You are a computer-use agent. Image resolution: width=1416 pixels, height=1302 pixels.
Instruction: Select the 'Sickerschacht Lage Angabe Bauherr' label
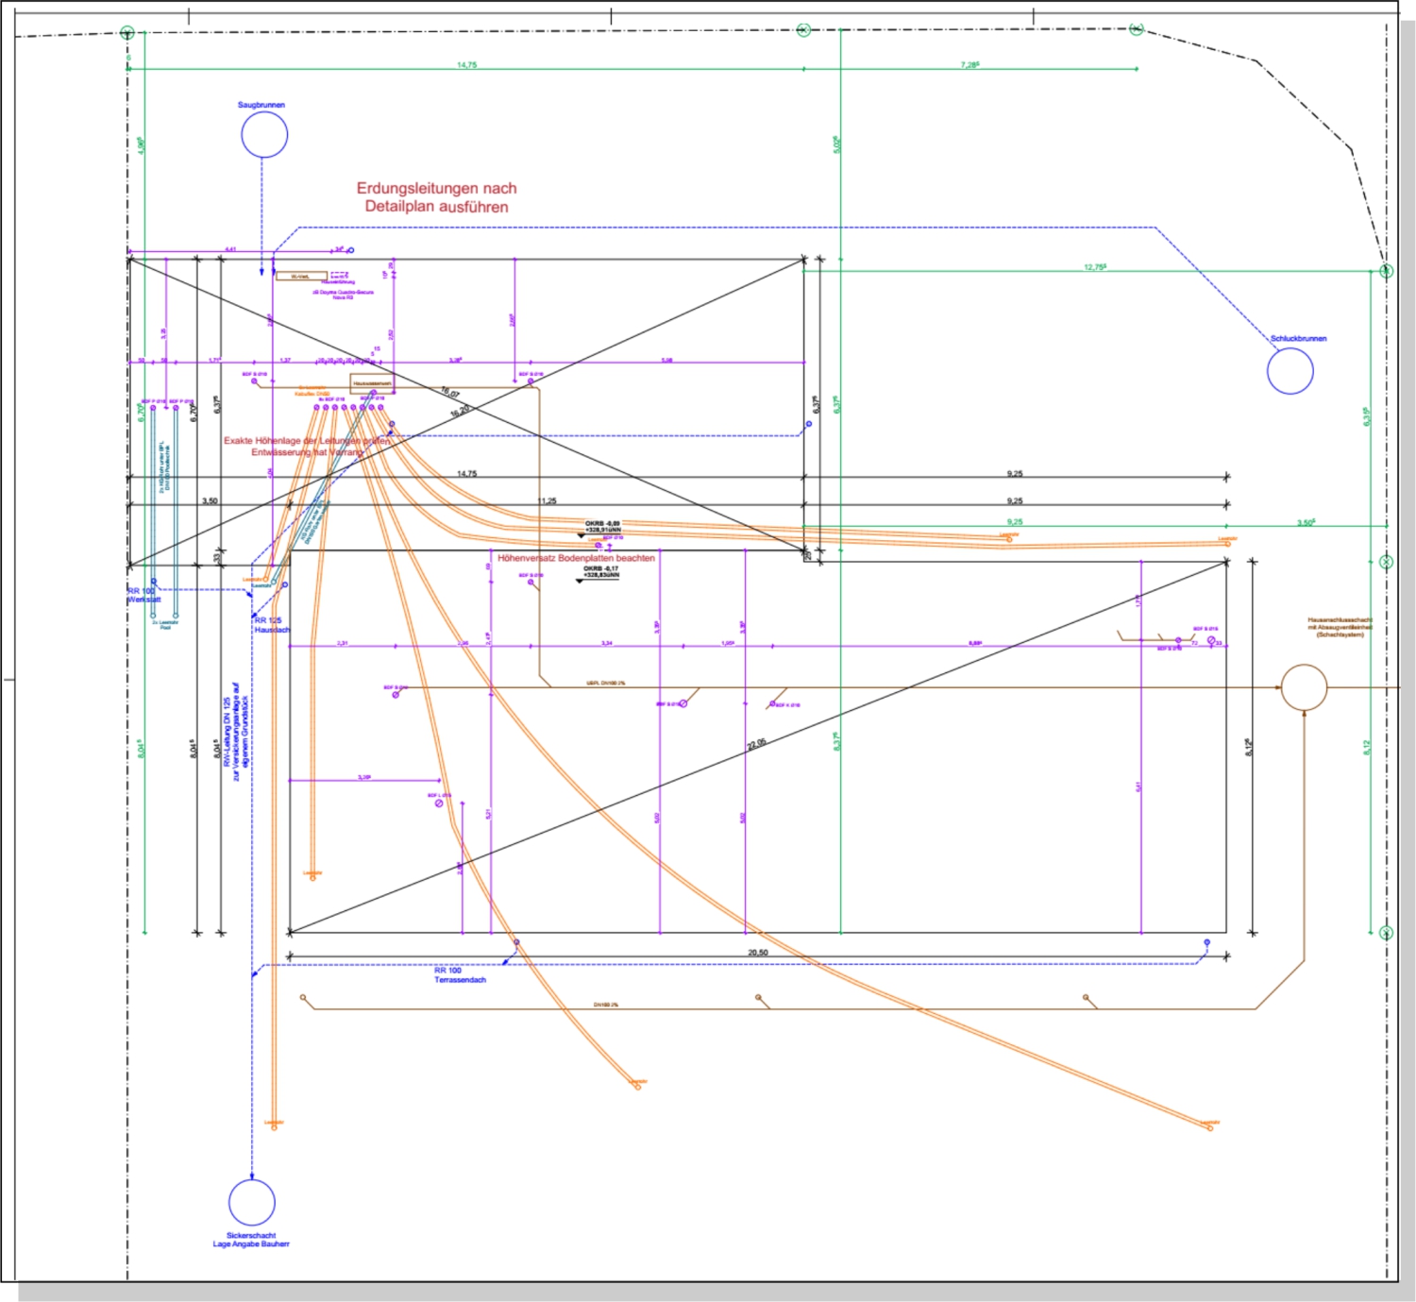point(251,1240)
